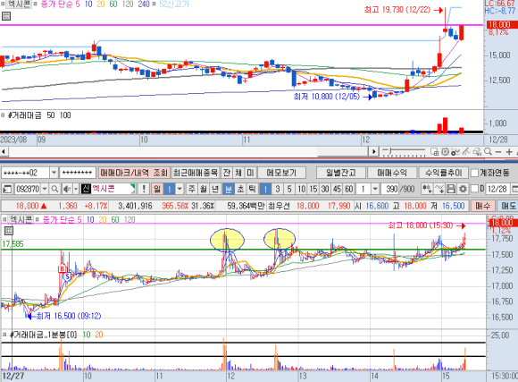The width and height of the screenshot is (518, 382).
Task: Open the stock code 092870 dropdown
Action: [45, 189]
